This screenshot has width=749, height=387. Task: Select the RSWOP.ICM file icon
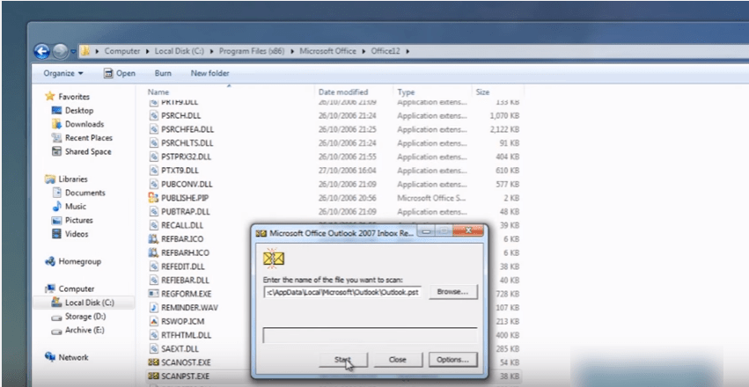click(x=153, y=321)
